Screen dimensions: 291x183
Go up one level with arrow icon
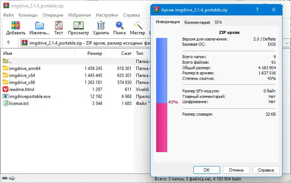pyautogui.click(x=8, y=43)
